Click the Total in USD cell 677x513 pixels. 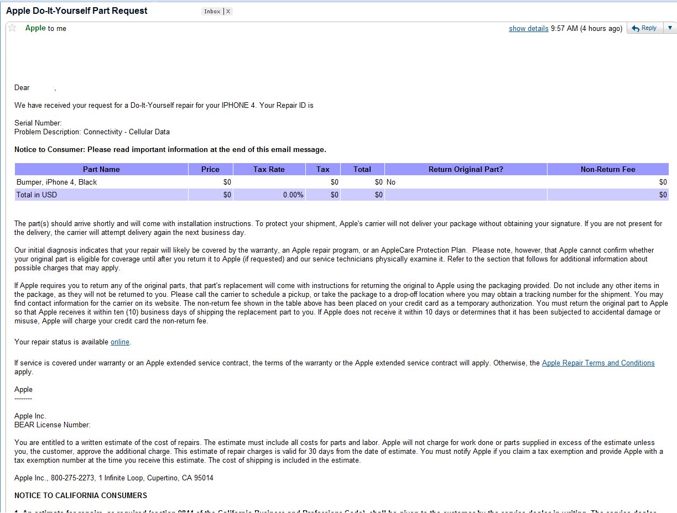click(101, 195)
